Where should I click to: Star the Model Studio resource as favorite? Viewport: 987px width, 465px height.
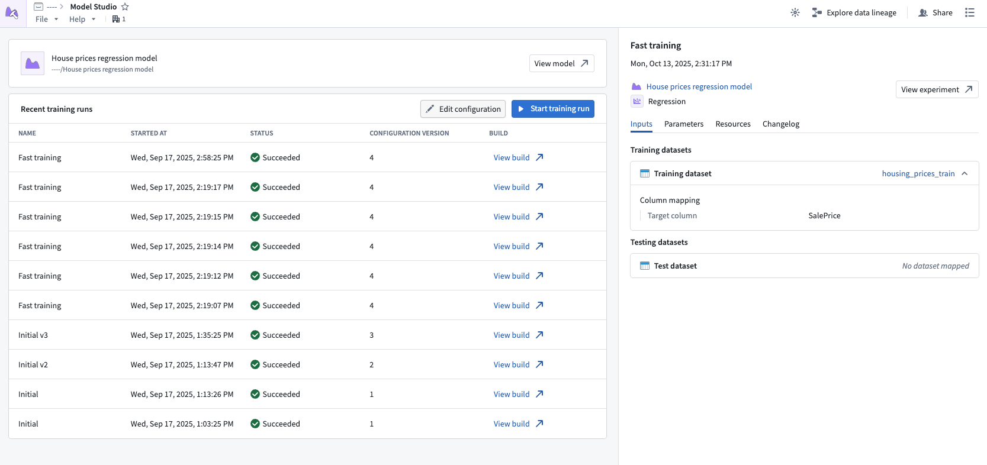[125, 7]
